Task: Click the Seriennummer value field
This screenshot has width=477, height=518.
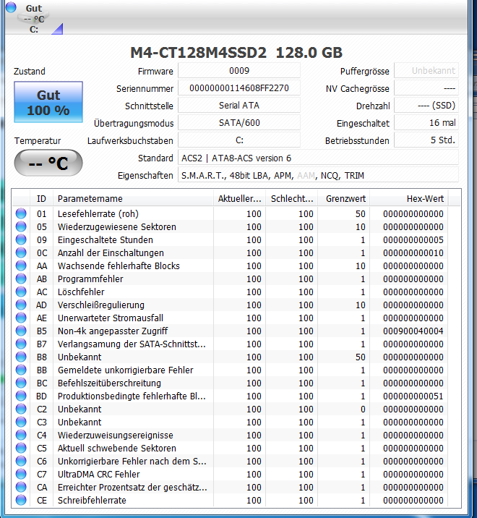Action: (x=239, y=88)
